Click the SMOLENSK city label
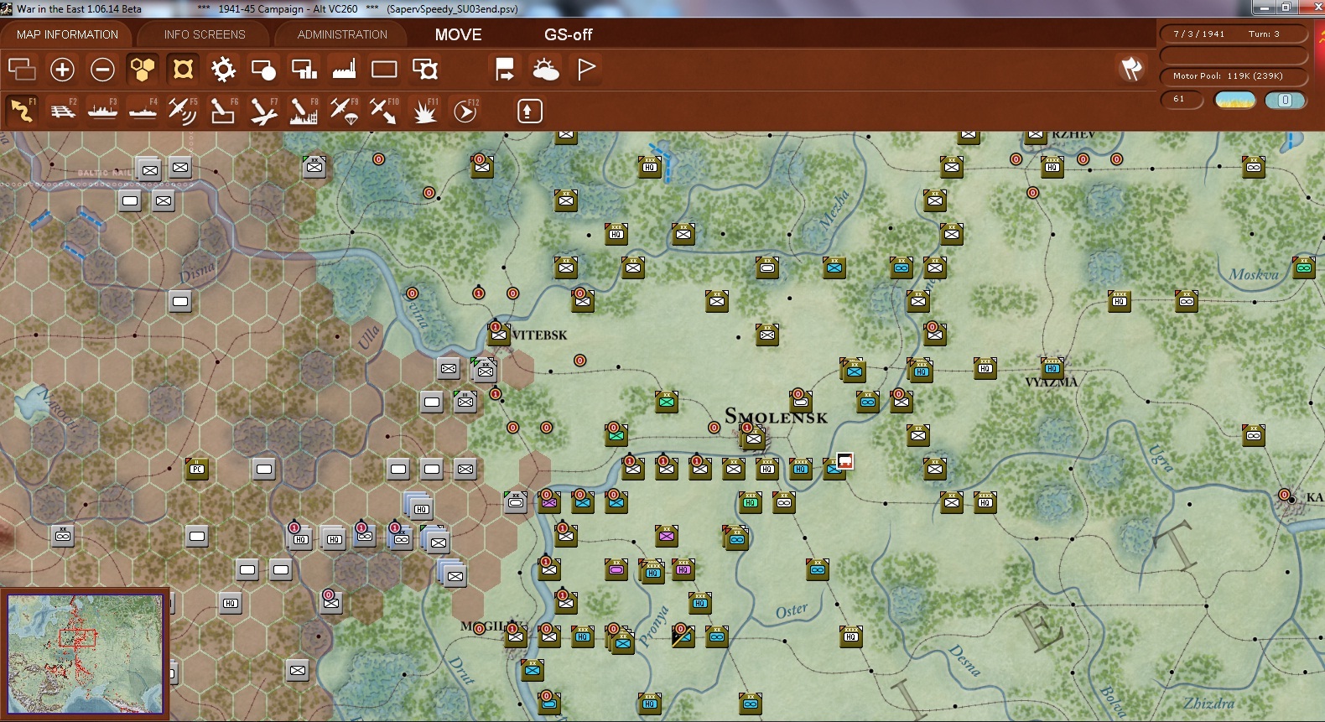Image resolution: width=1325 pixels, height=722 pixels. (x=776, y=416)
